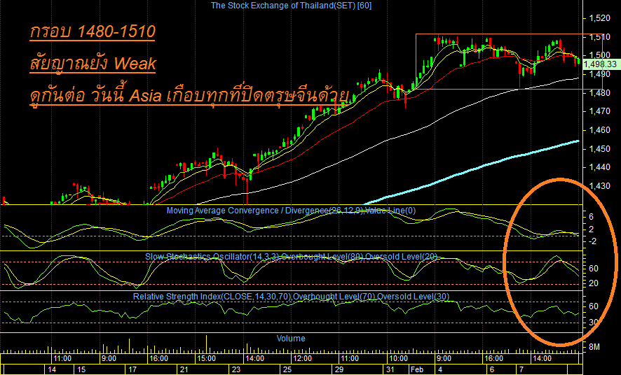621x375 pixels.
Task: Click the 1,430 price axis label
Action: click(599, 185)
